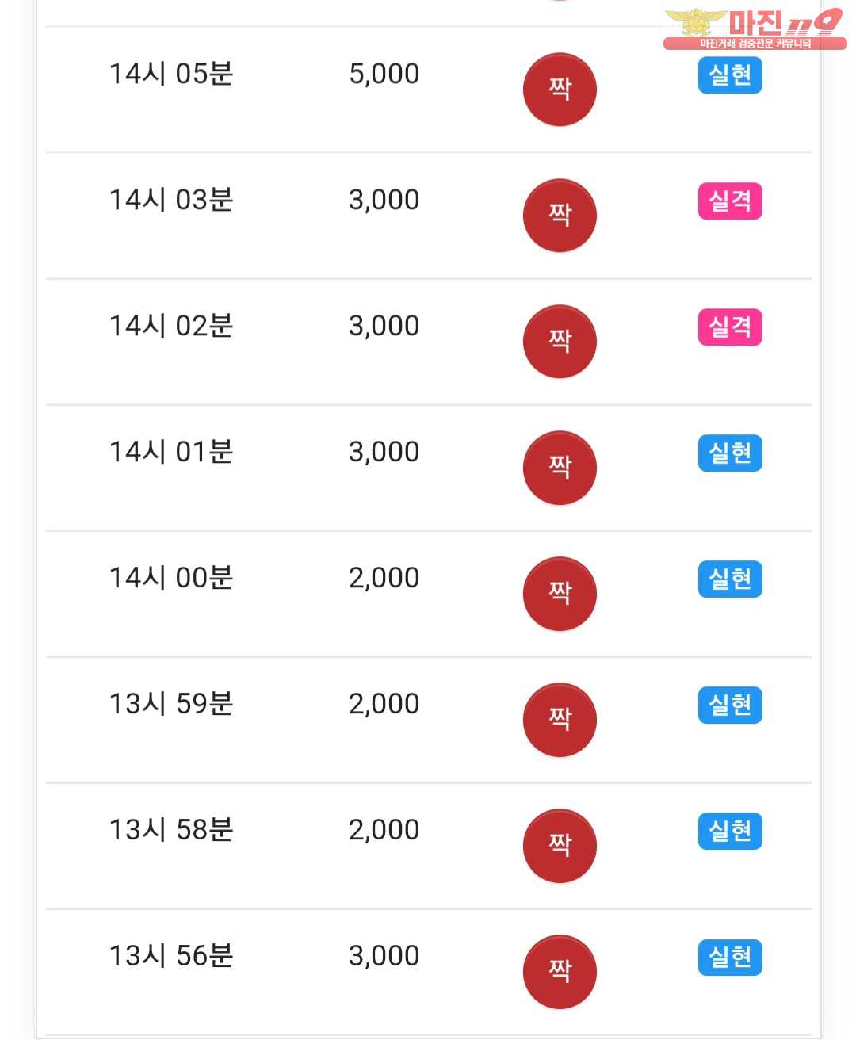Click the blue 실현 badge at 13시 56분

coord(730,958)
